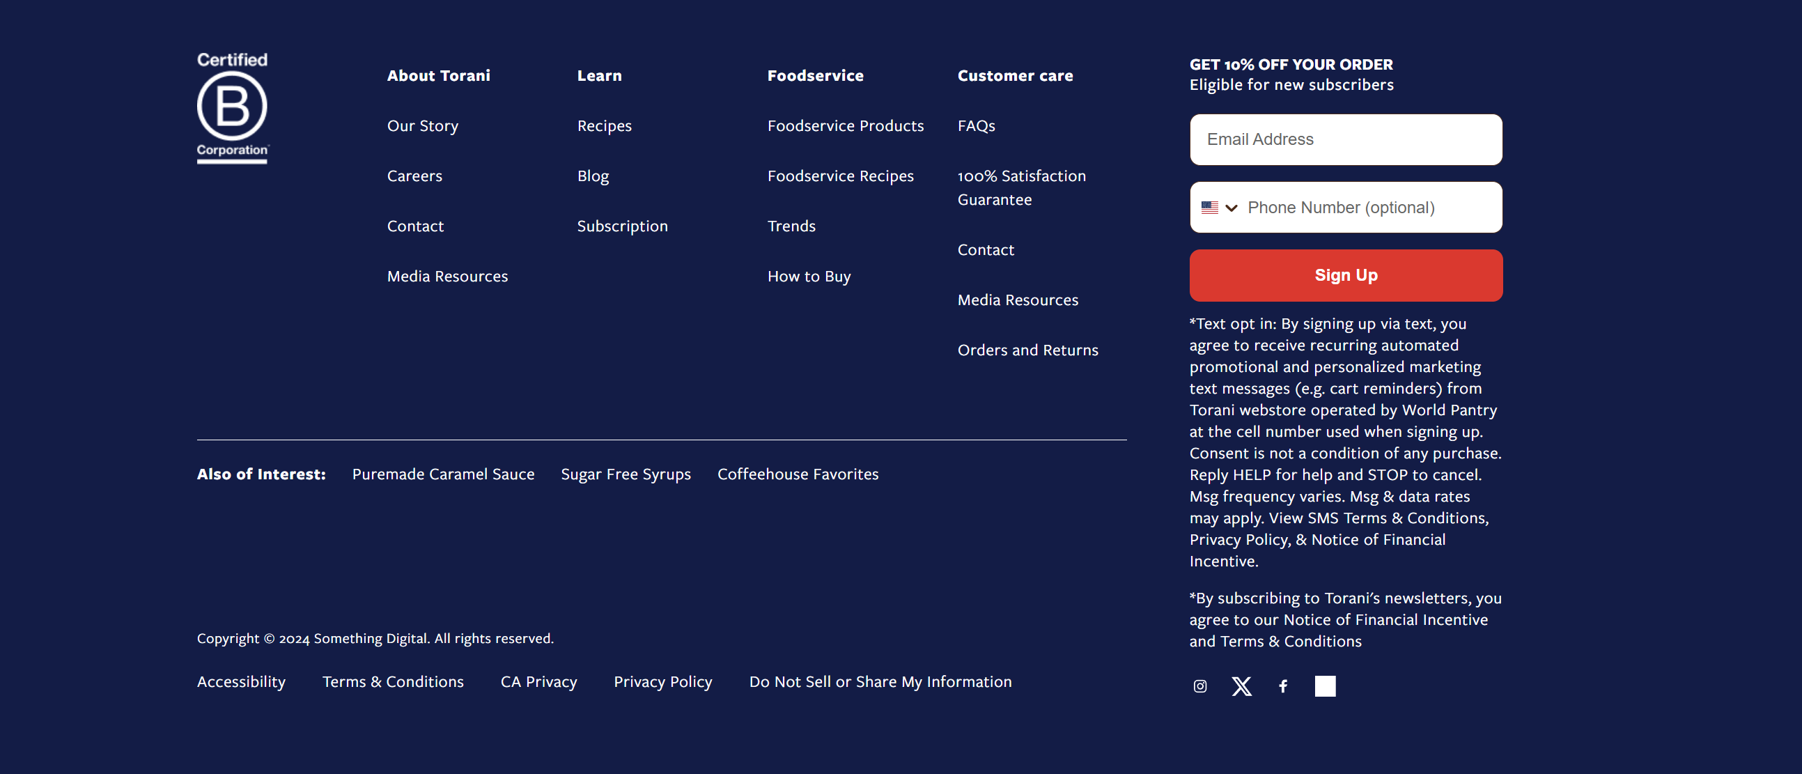
Task: Go to the Trends page
Action: 791,226
